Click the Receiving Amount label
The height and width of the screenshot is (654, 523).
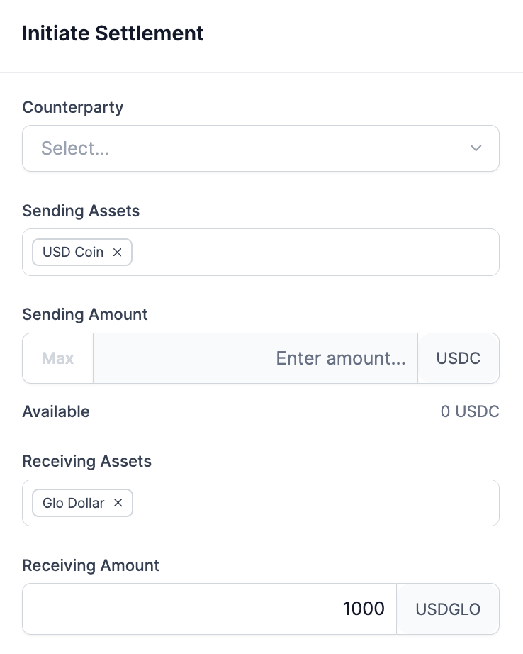tap(91, 565)
